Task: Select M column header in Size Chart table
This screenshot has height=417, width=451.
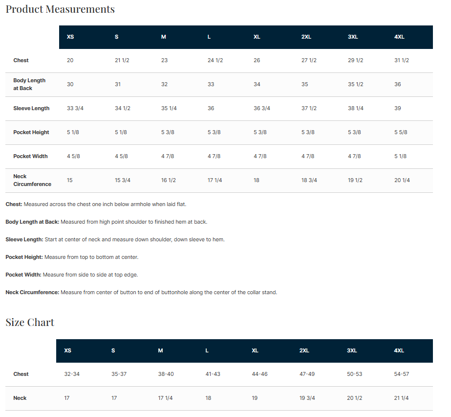Action: pos(160,351)
